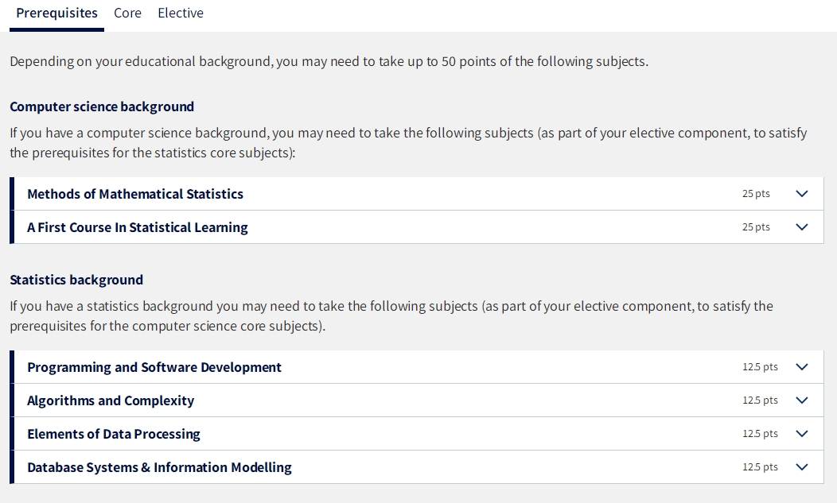The height and width of the screenshot is (503, 837).
Task: Click 12.5 pts on Database Systems row
Action: pyautogui.click(x=760, y=466)
